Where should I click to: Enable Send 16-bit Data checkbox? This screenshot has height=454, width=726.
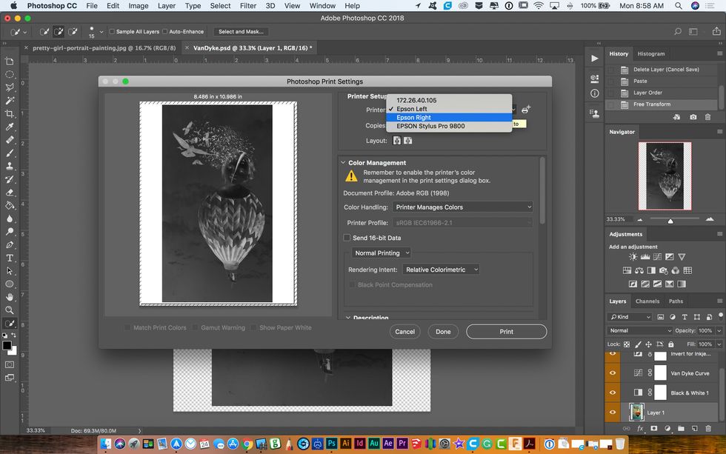click(x=347, y=238)
